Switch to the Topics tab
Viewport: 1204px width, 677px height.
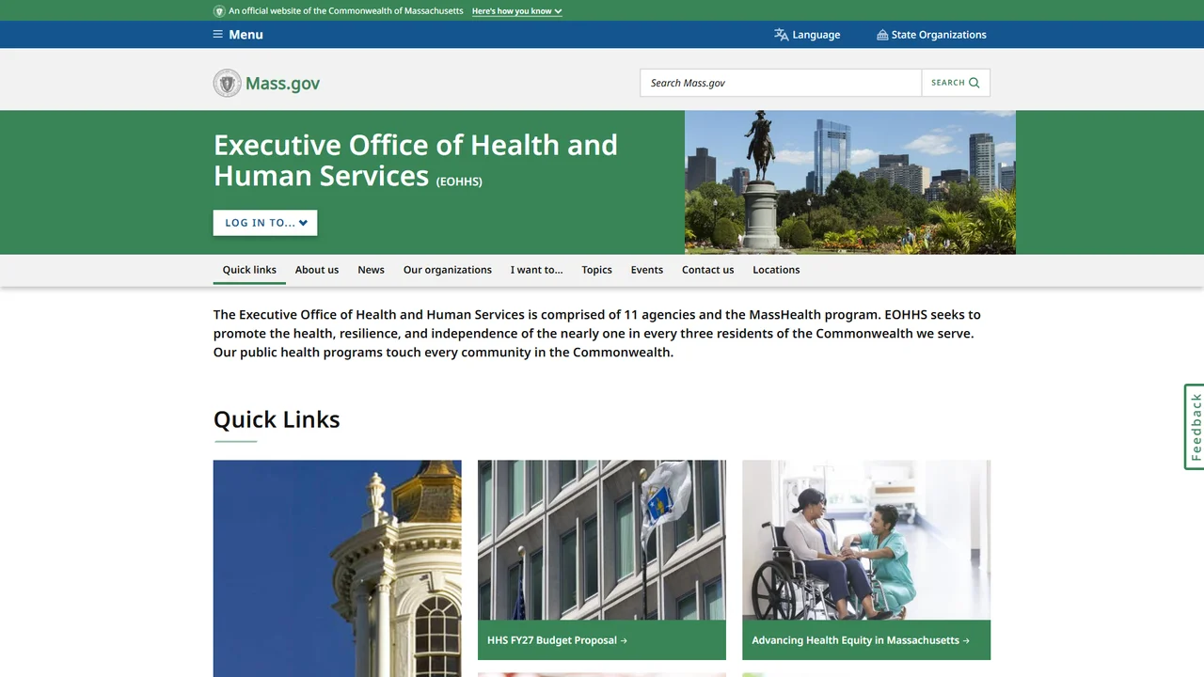point(596,270)
